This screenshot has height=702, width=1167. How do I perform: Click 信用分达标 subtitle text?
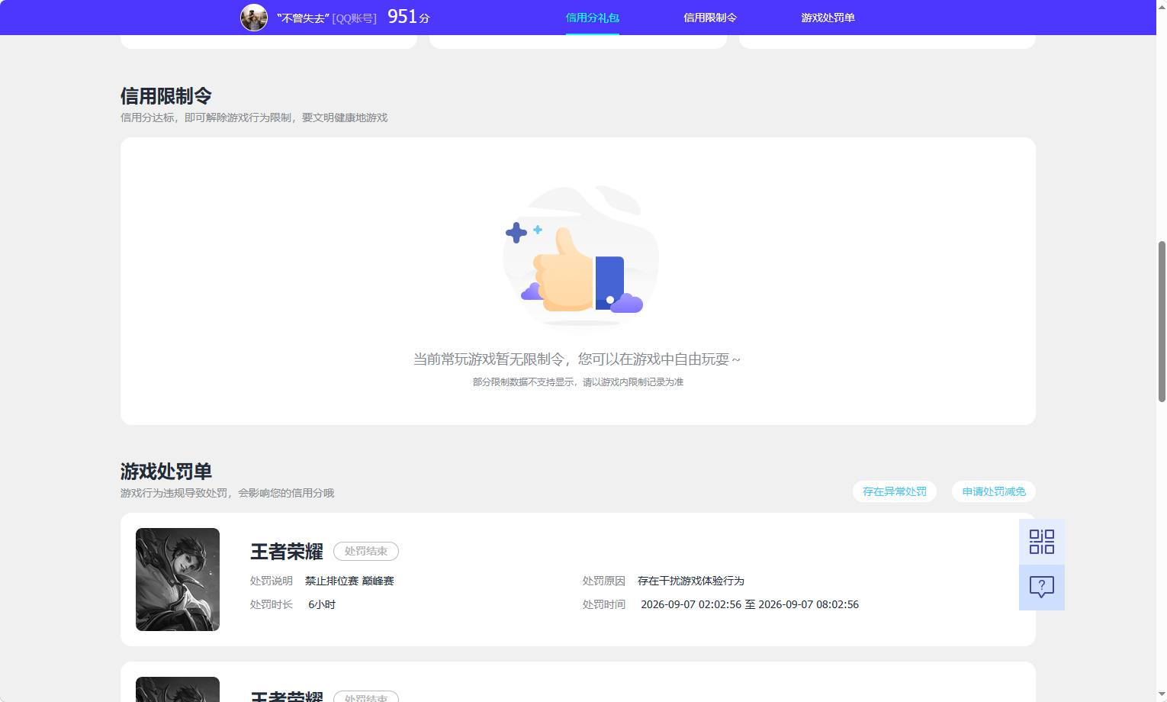point(254,118)
